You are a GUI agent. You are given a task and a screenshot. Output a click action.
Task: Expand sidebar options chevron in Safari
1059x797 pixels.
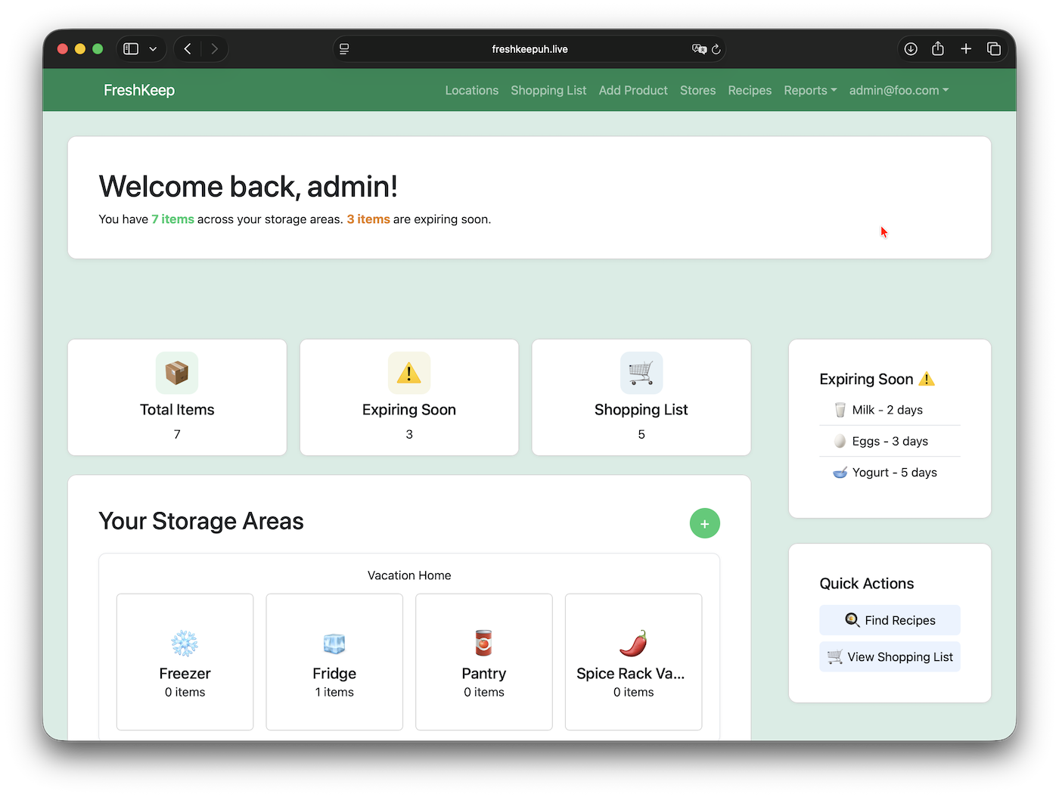click(153, 49)
